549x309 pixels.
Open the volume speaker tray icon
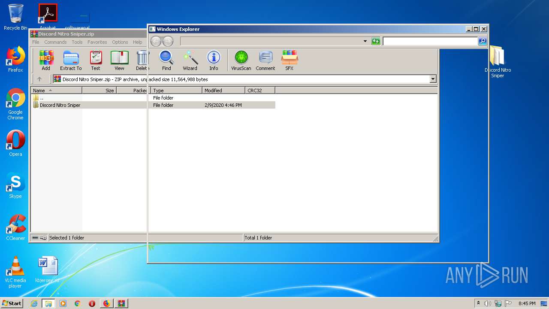pos(488,303)
